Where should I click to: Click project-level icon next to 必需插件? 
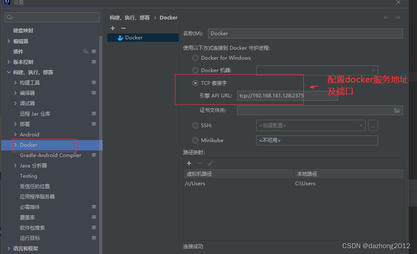click(94, 207)
